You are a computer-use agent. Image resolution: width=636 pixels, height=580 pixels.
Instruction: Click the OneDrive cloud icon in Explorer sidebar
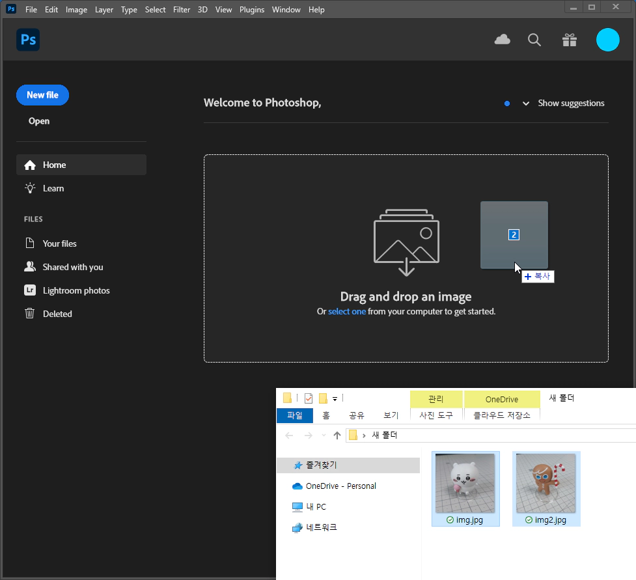pyautogui.click(x=297, y=486)
